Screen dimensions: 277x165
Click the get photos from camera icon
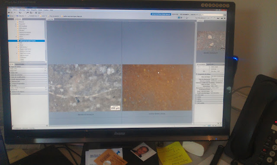(27, 13)
